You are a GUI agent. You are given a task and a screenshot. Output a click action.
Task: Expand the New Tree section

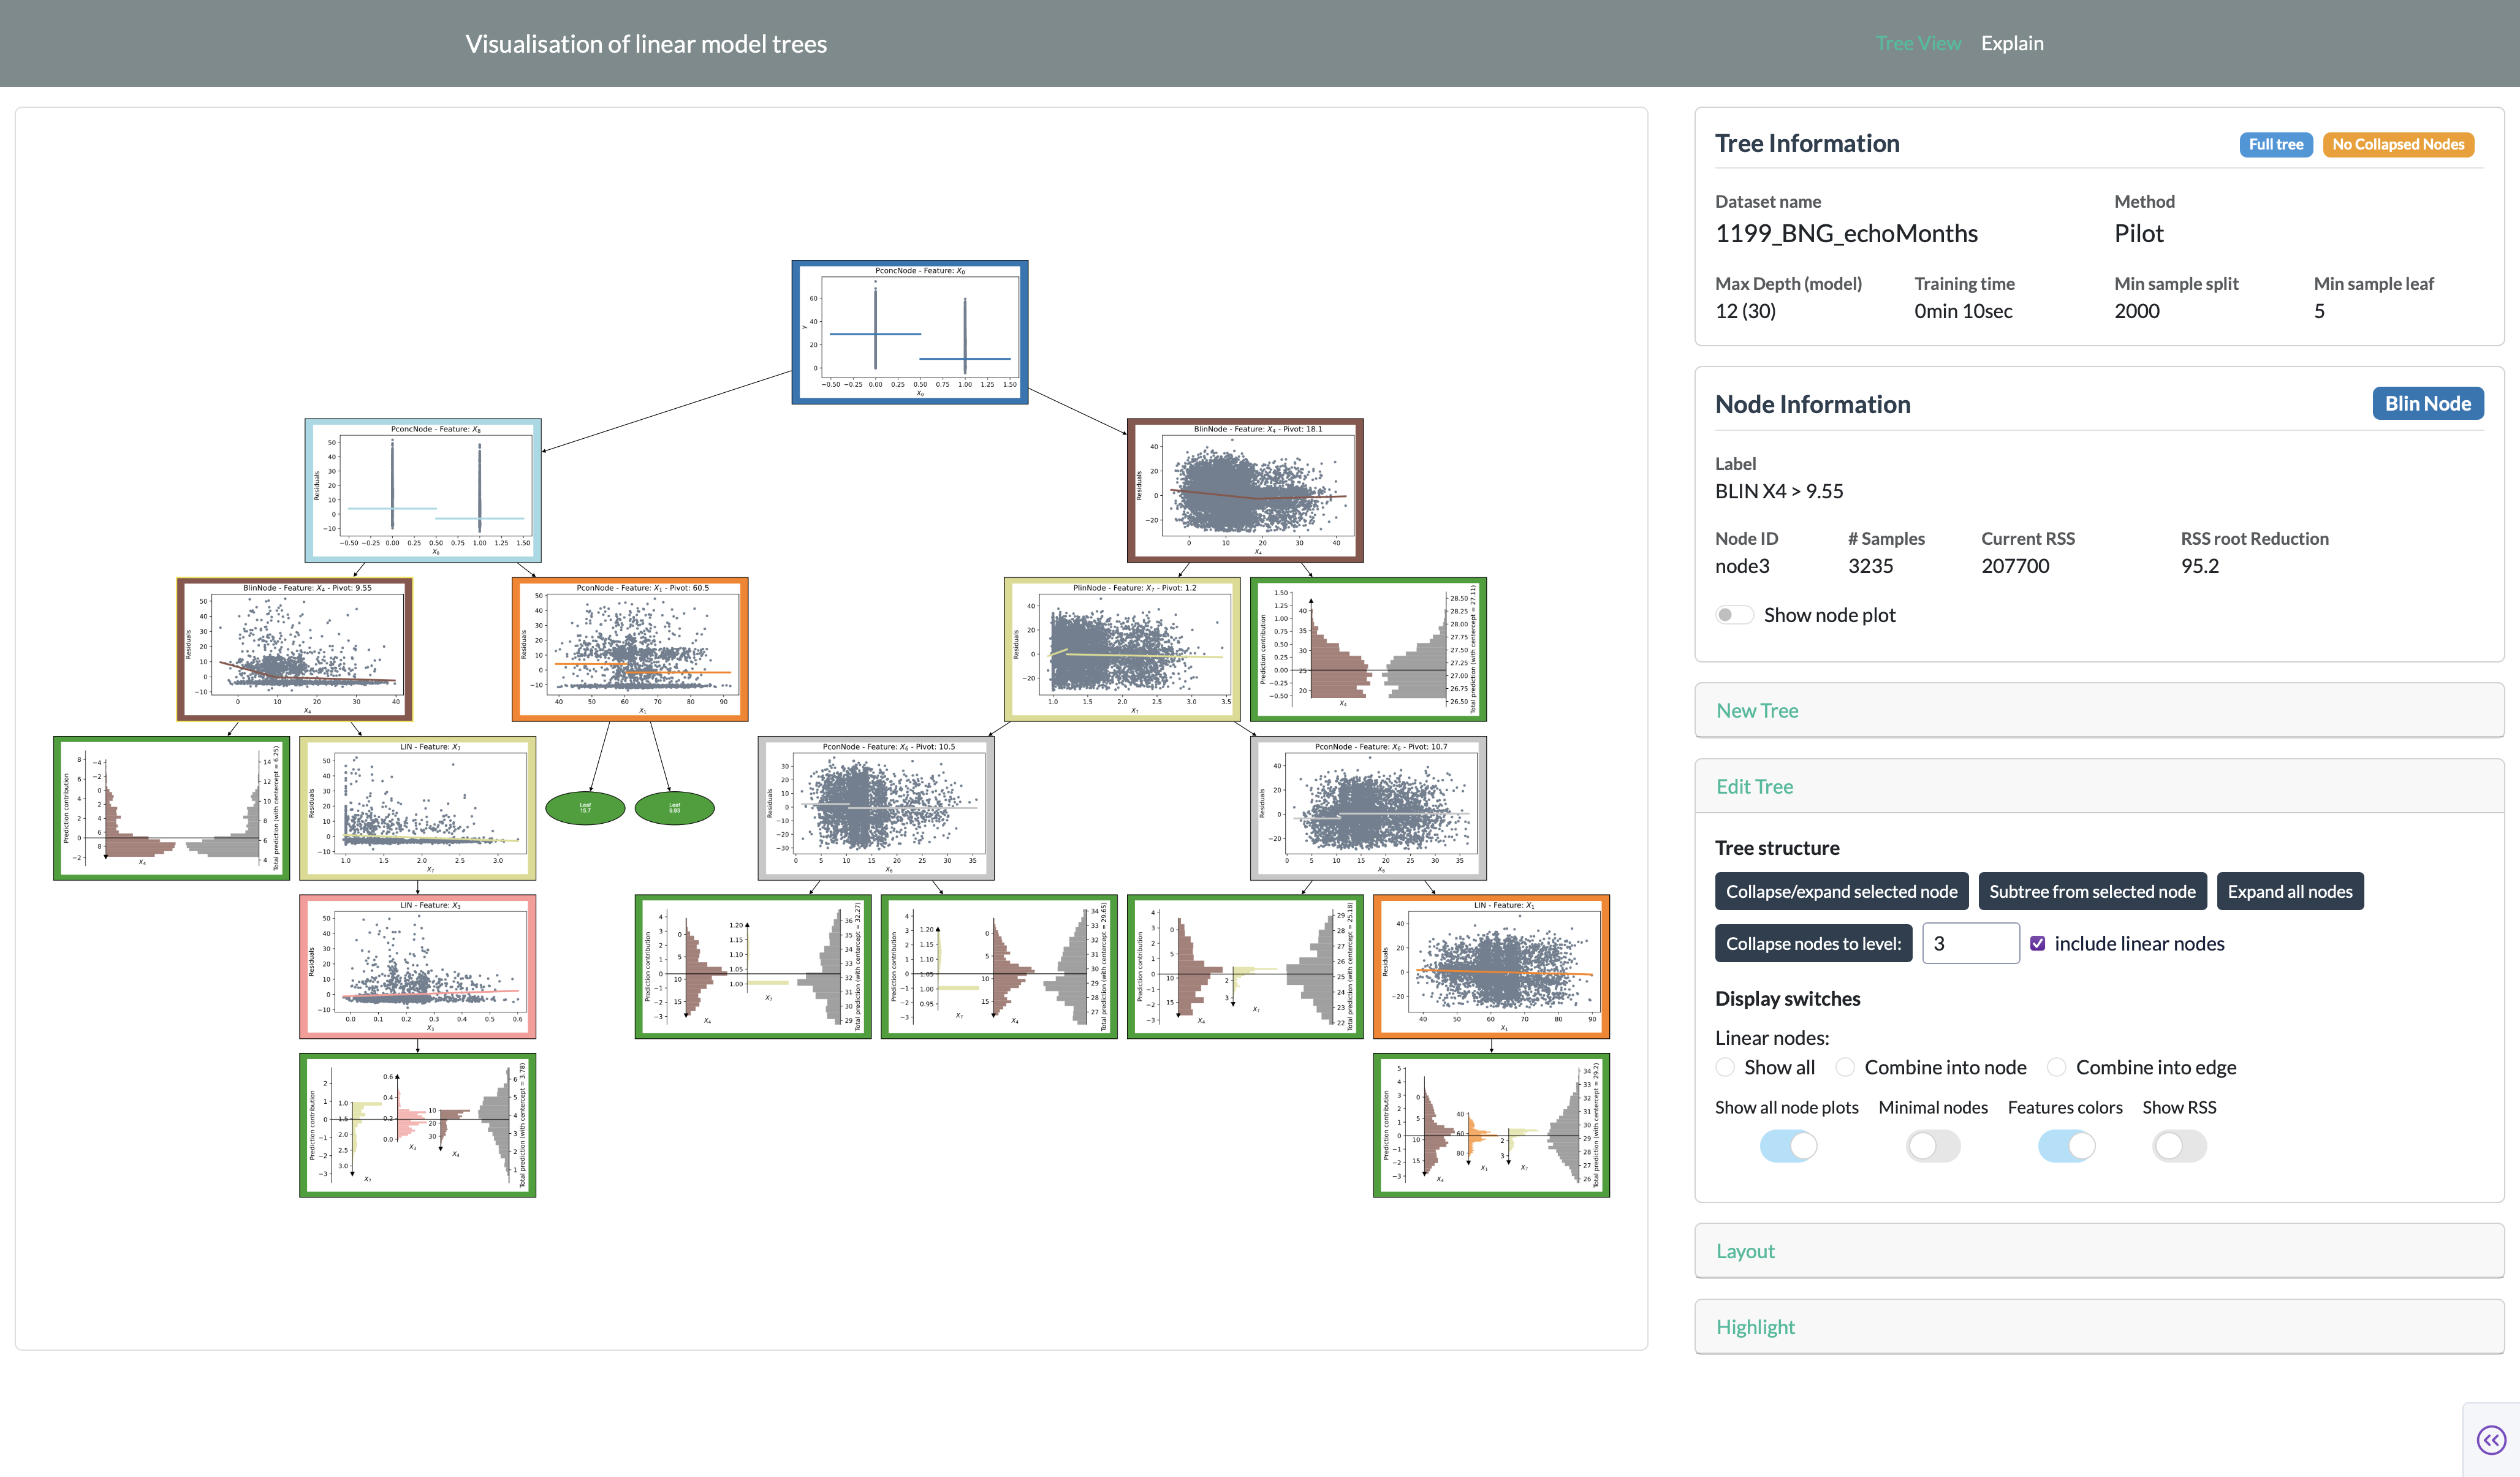[2098, 710]
